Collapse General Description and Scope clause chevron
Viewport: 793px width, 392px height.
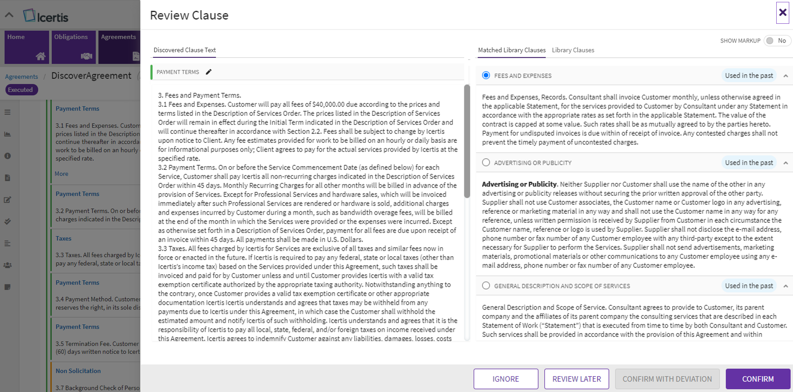786,286
